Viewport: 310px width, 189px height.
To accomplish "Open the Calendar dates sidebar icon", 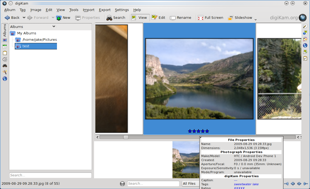I will (x=5, y=47).
